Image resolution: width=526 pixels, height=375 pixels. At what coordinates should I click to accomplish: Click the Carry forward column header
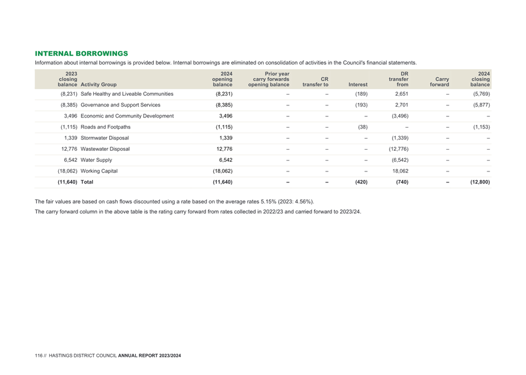(439, 82)
